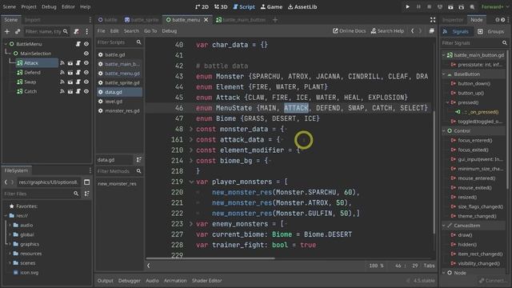
Task: Run the project with Play button
Action: point(407,7)
